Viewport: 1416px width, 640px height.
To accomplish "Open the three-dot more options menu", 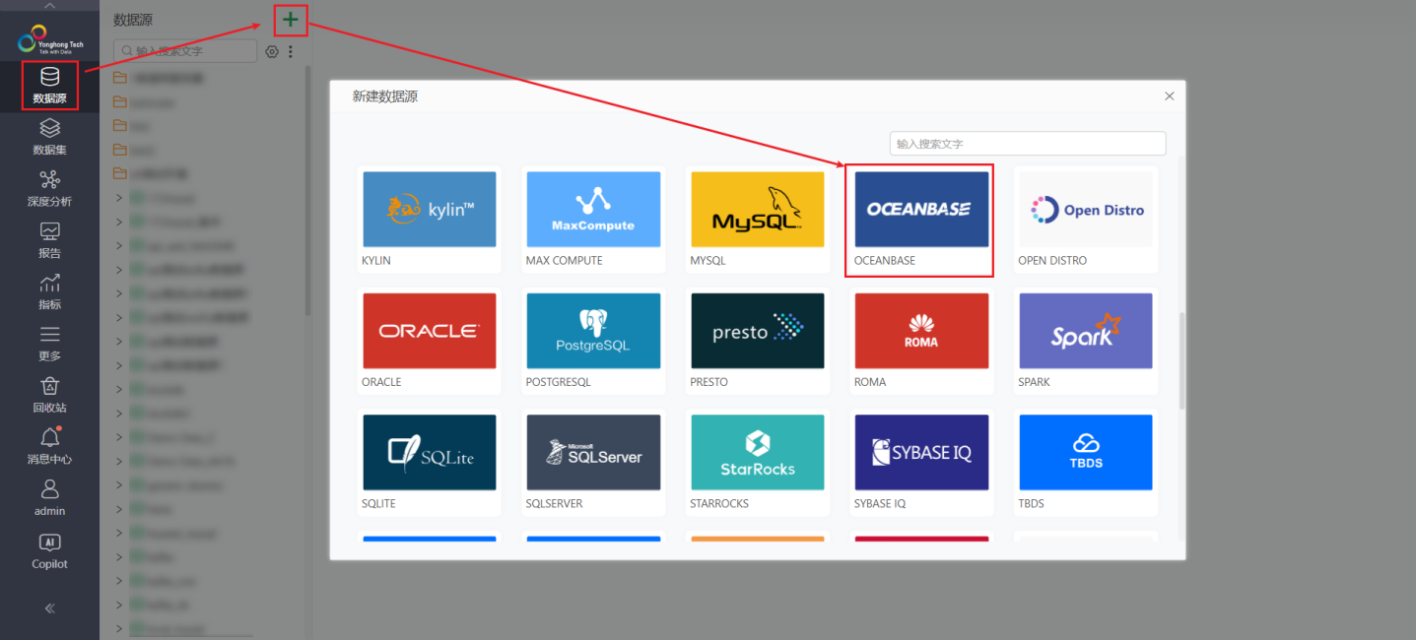I will (291, 51).
